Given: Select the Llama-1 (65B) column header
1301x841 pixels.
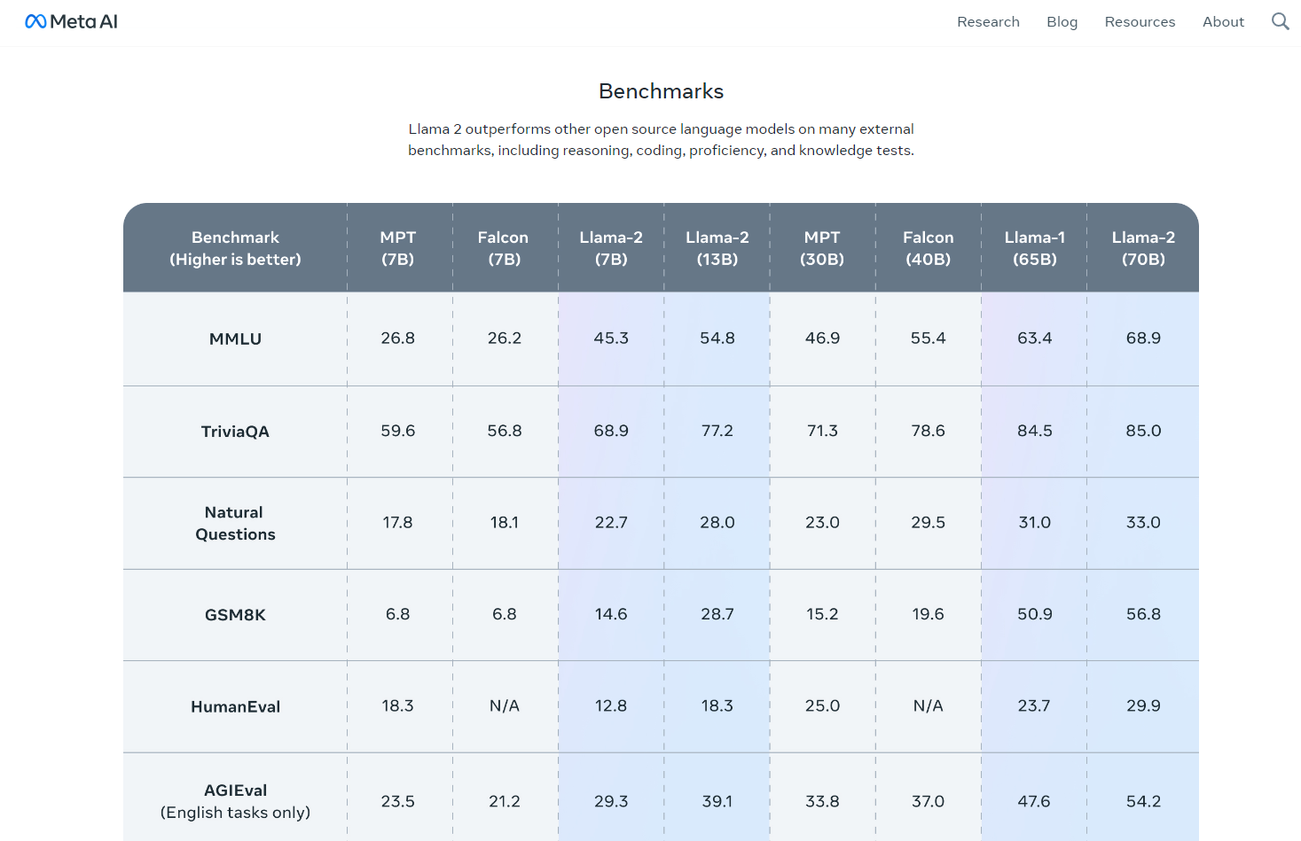Looking at the screenshot, I should [x=1035, y=248].
